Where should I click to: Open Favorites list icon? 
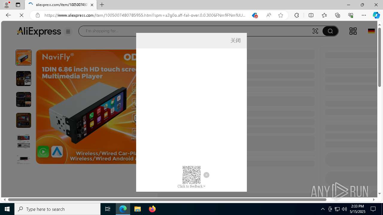click(324, 15)
